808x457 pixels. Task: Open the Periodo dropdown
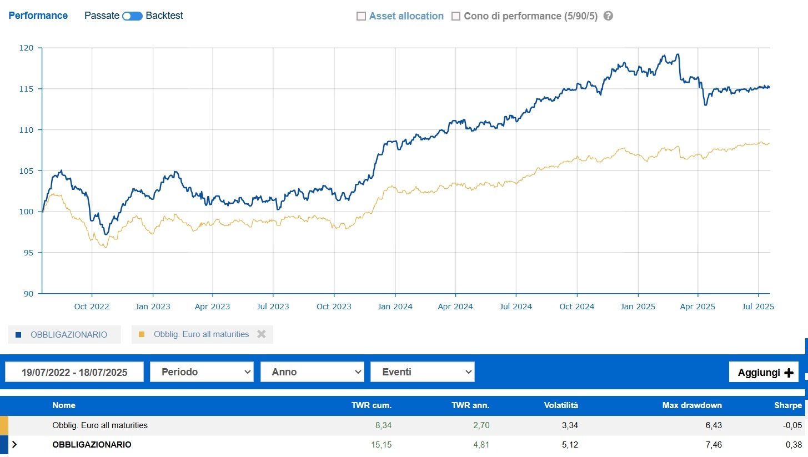[202, 372]
